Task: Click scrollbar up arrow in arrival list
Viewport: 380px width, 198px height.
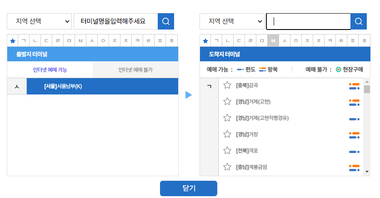Action: (367, 82)
